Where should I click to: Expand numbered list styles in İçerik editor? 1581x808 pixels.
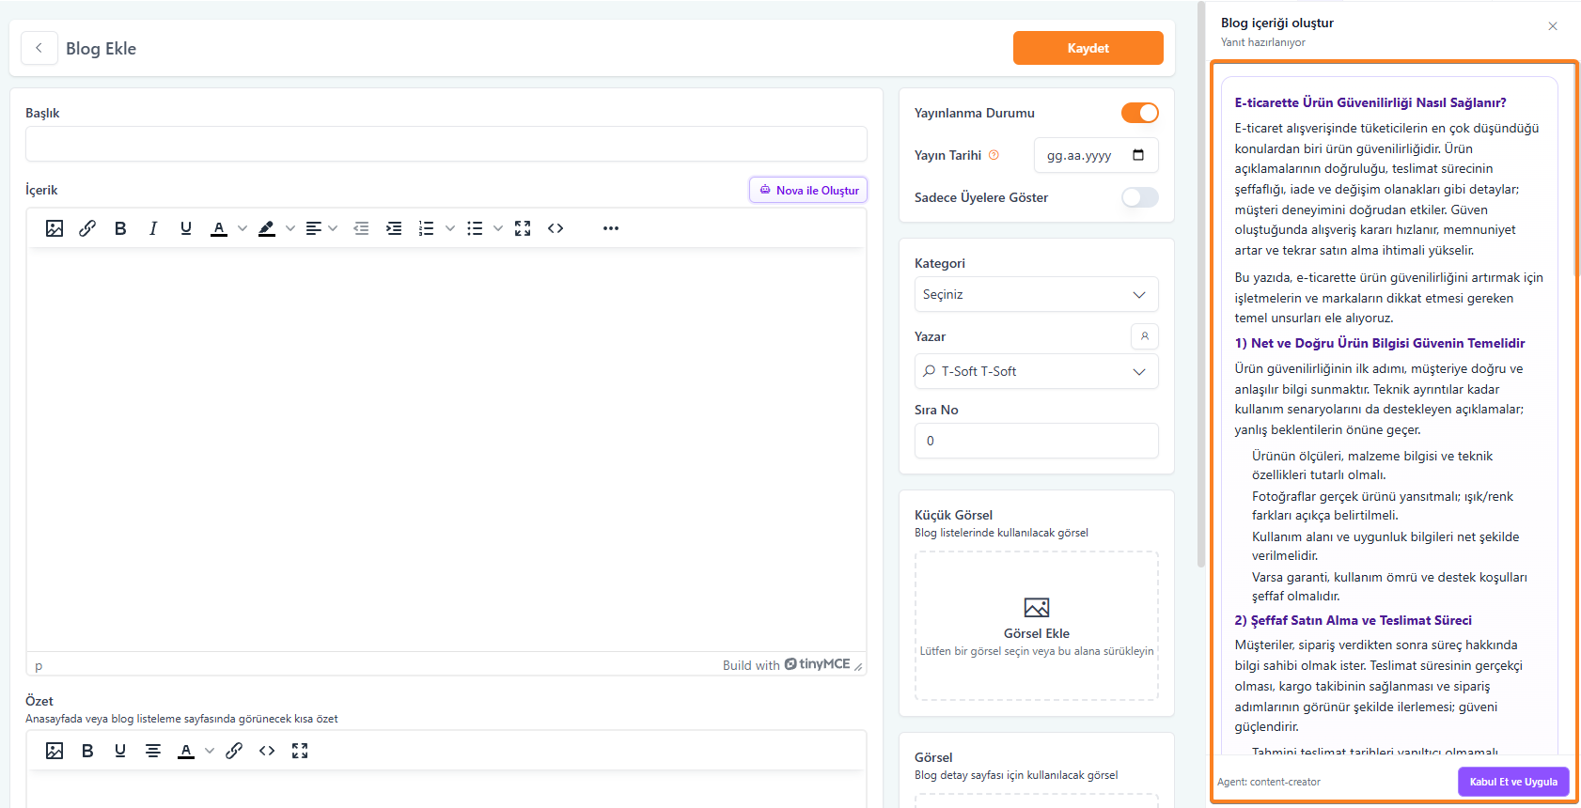[450, 228]
